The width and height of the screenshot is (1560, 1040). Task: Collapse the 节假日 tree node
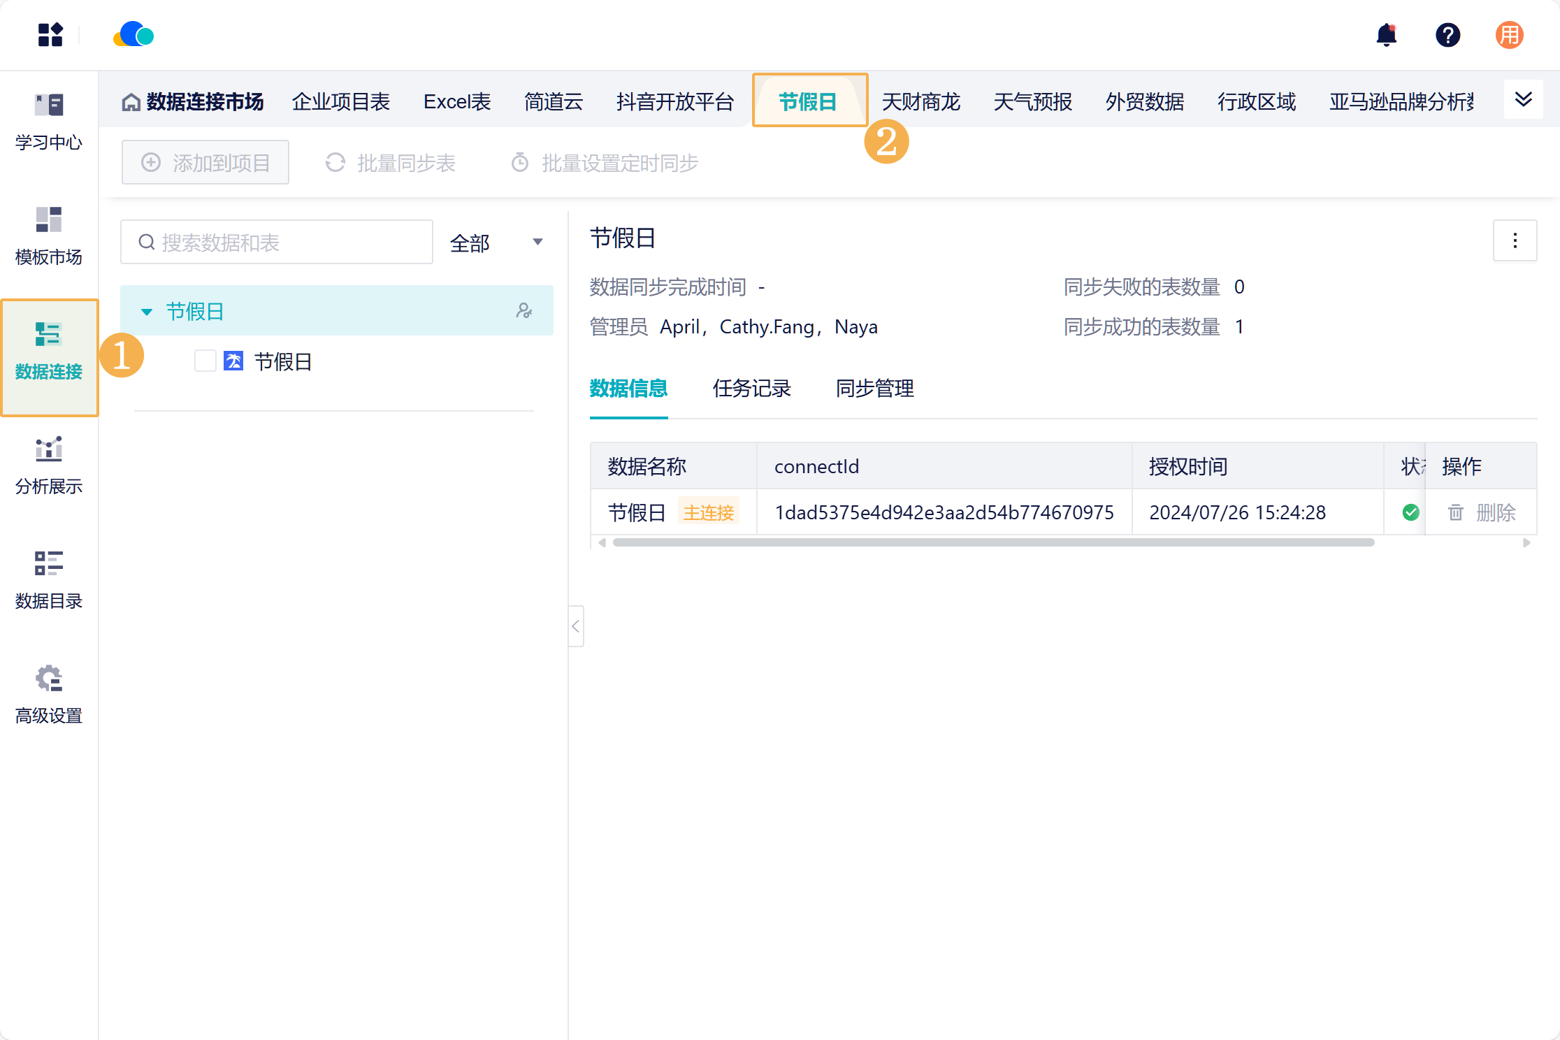pyautogui.click(x=147, y=312)
